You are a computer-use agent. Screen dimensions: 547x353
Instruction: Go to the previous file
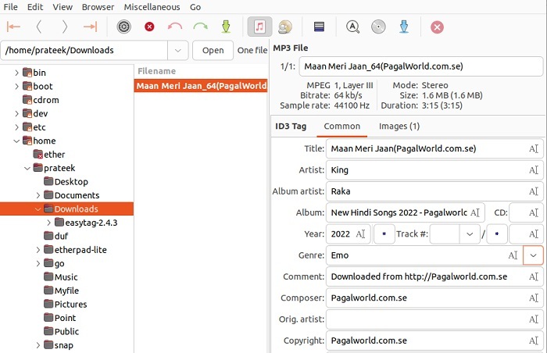tap(39, 27)
